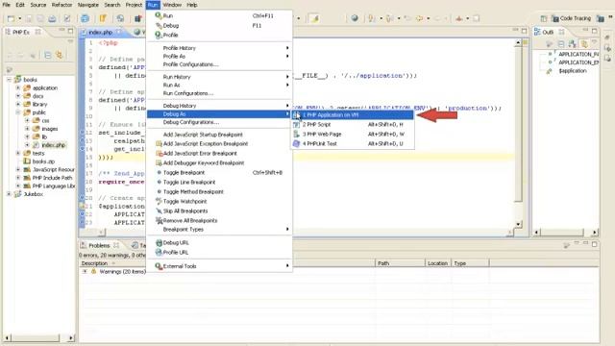Collapse the books project tree node

[x=9, y=80]
